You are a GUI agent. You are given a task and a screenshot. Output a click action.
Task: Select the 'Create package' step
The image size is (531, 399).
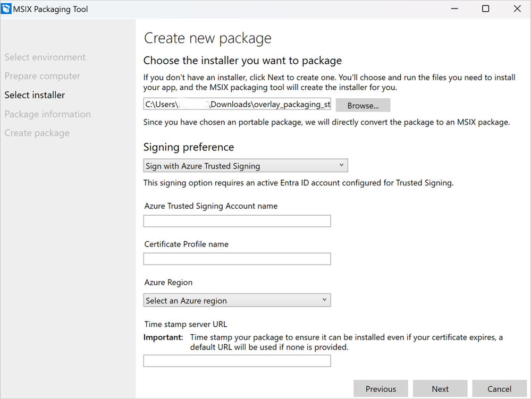(37, 133)
